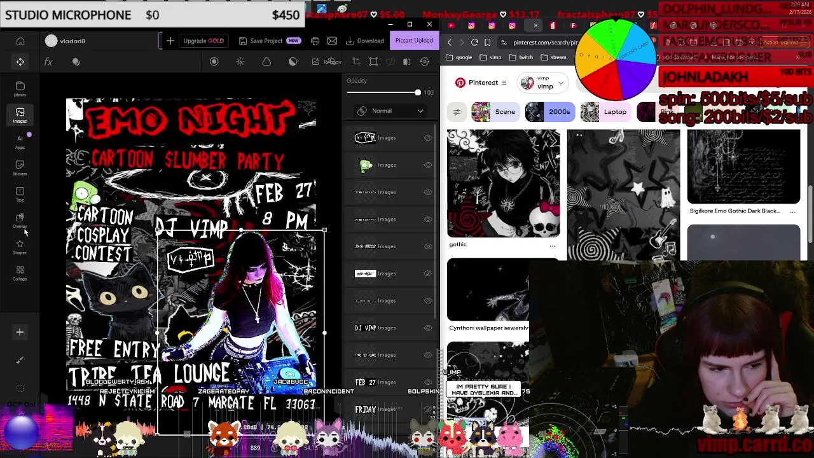Click the Upgrade GOLD button
The height and width of the screenshot is (458, 814).
click(203, 41)
